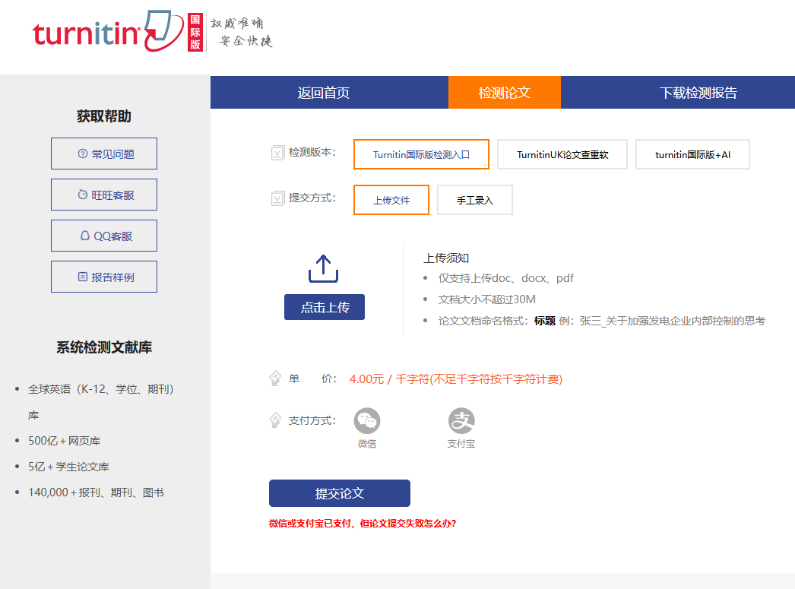
Task: Click 上传须知 heading text
Action: pyautogui.click(x=446, y=258)
